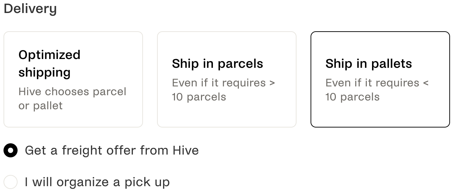Screen dimensions: 456x196
Task: Select the Ship in pallets card
Action: click(x=380, y=79)
